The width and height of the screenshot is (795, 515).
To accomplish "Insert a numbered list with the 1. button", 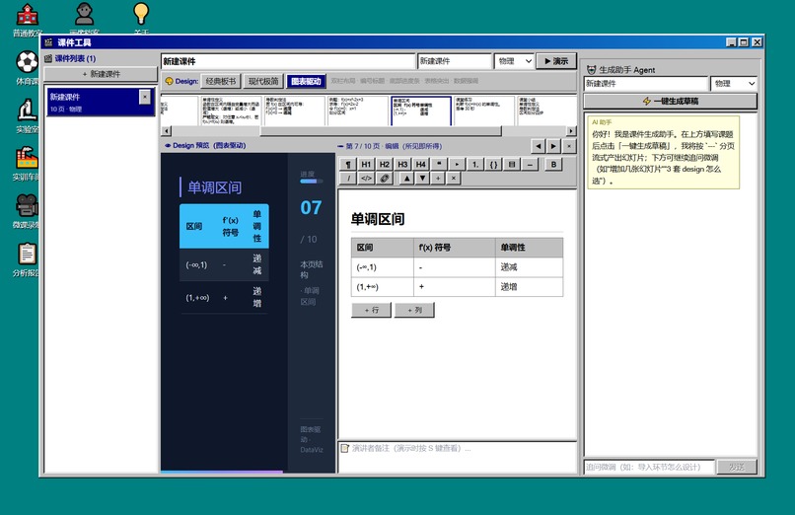I will click(x=475, y=164).
